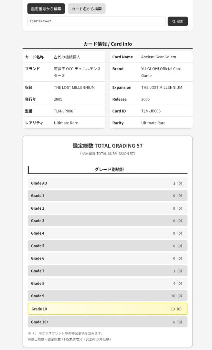Click the magnifier search button
The image size is (212, 350).
pyautogui.click(x=178, y=21)
